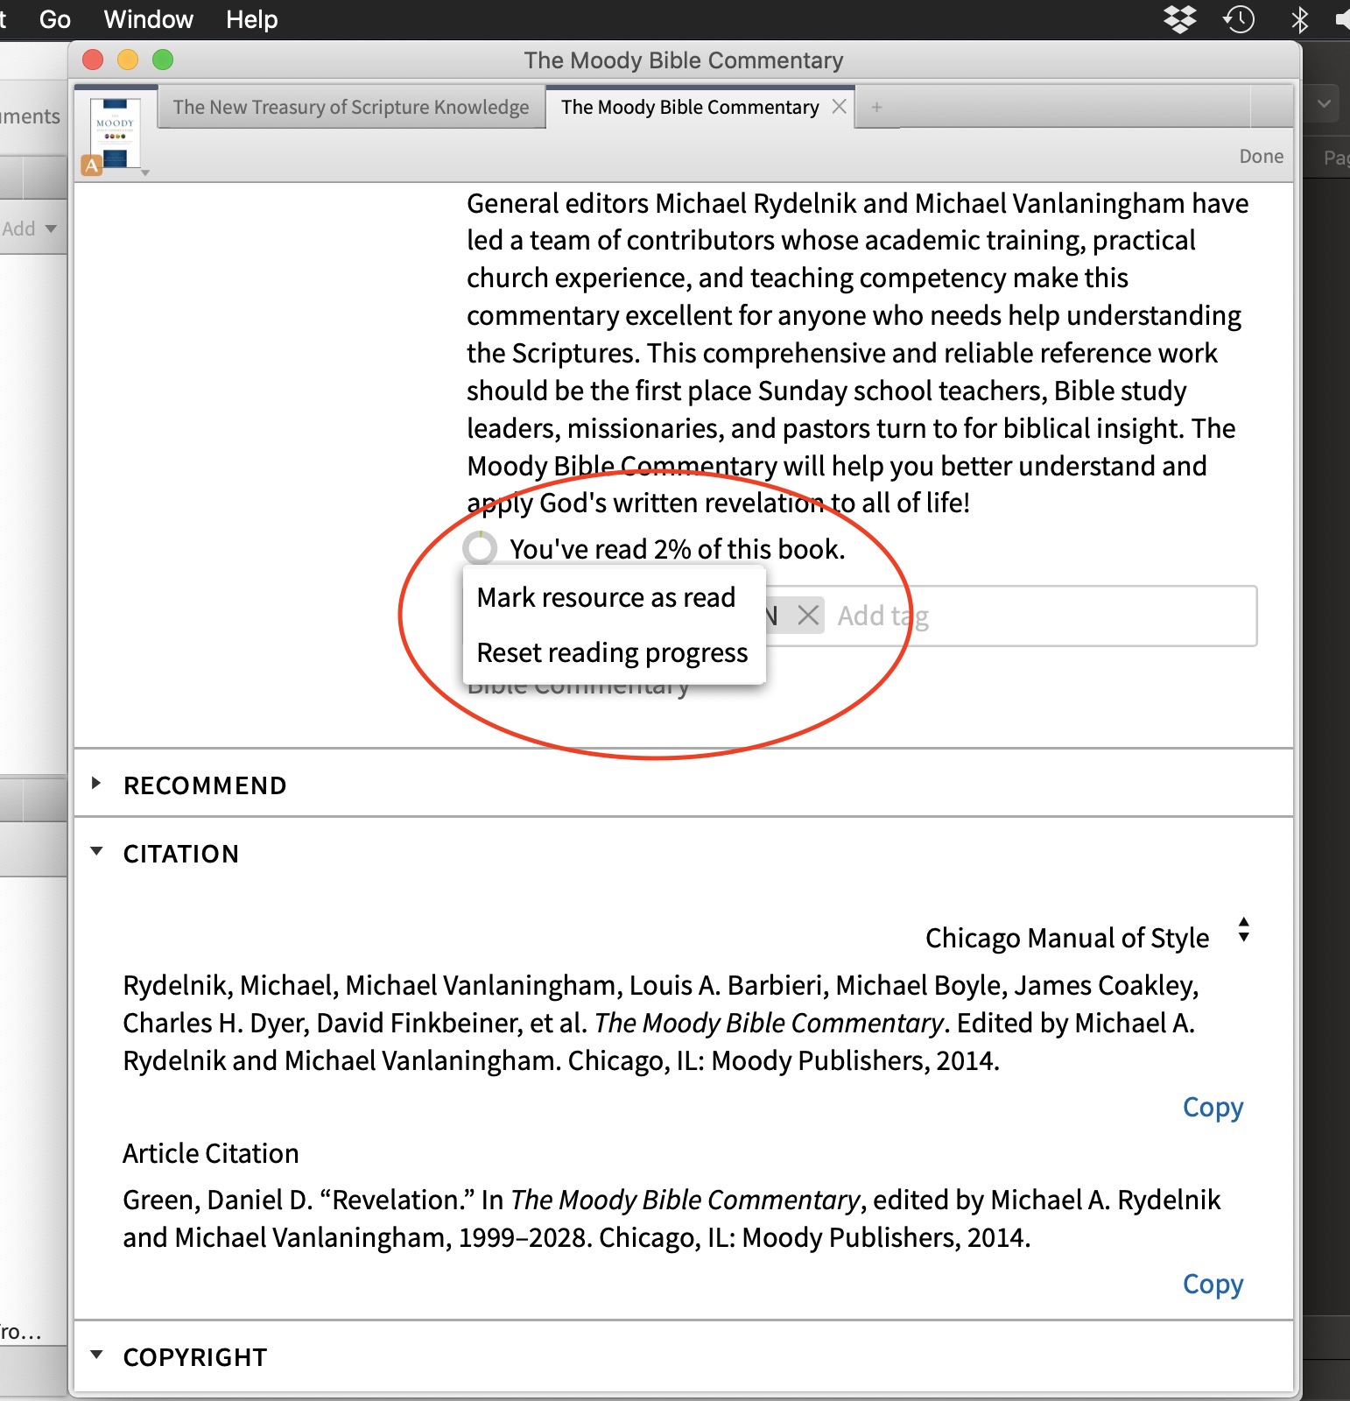The image size is (1350, 1401).
Task: Close The Moody Bible Commentary tab
Action: [x=839, y=106]
